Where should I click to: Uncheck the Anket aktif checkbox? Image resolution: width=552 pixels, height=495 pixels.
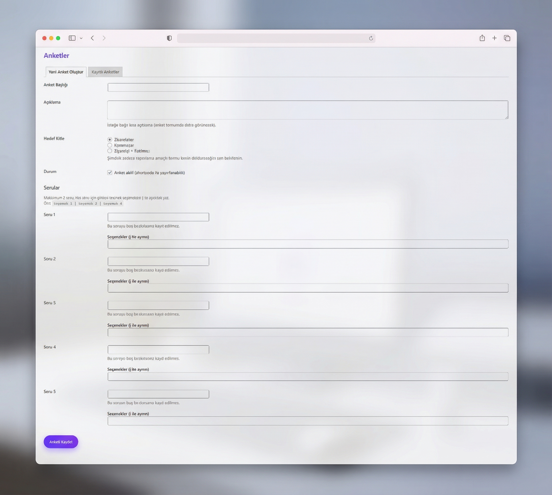click(110, 172)
